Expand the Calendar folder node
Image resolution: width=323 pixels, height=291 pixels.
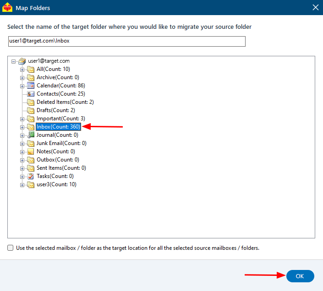tap(22, 86)
